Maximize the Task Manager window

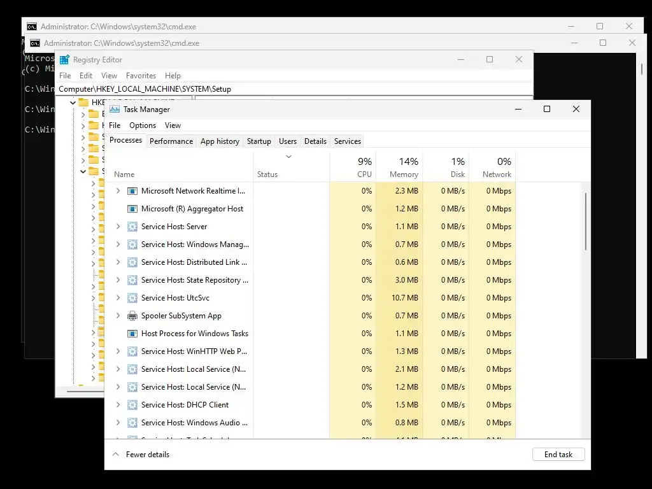click(x=547, y=109)
